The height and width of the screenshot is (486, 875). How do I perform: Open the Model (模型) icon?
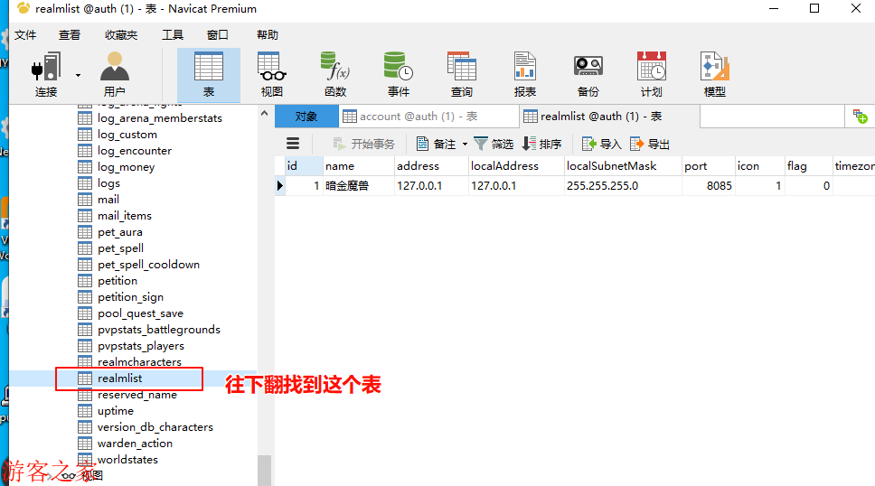click(714, 69)
